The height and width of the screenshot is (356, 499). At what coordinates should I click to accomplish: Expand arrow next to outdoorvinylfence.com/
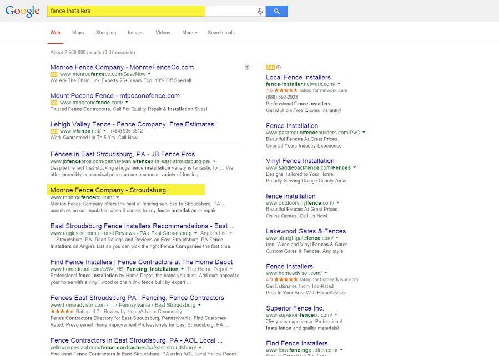[x=338, y=203]
